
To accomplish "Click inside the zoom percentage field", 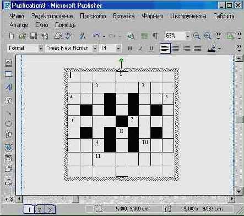I will point(175,36).
